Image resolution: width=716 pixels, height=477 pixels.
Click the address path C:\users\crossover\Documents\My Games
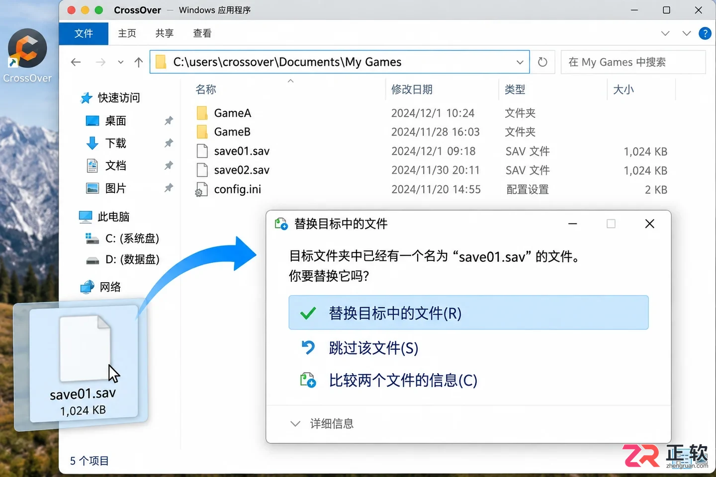tap(287, 62)
